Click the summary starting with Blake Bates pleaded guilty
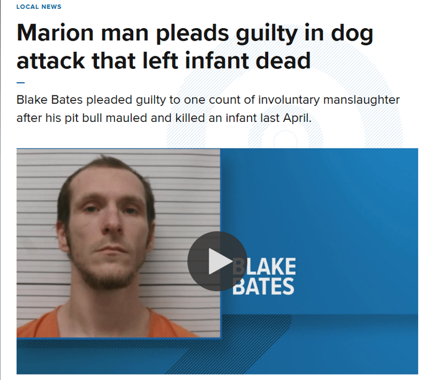Viewport: 423px width, 380px height. pyautogui.click(x=208, y=109)
